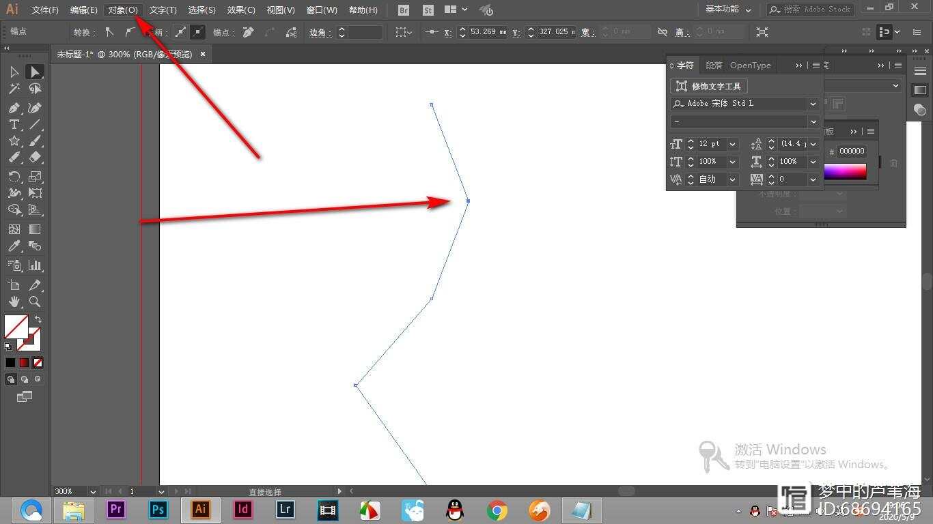
Task: Select the Gradient tool
Action: pos(35,229)
